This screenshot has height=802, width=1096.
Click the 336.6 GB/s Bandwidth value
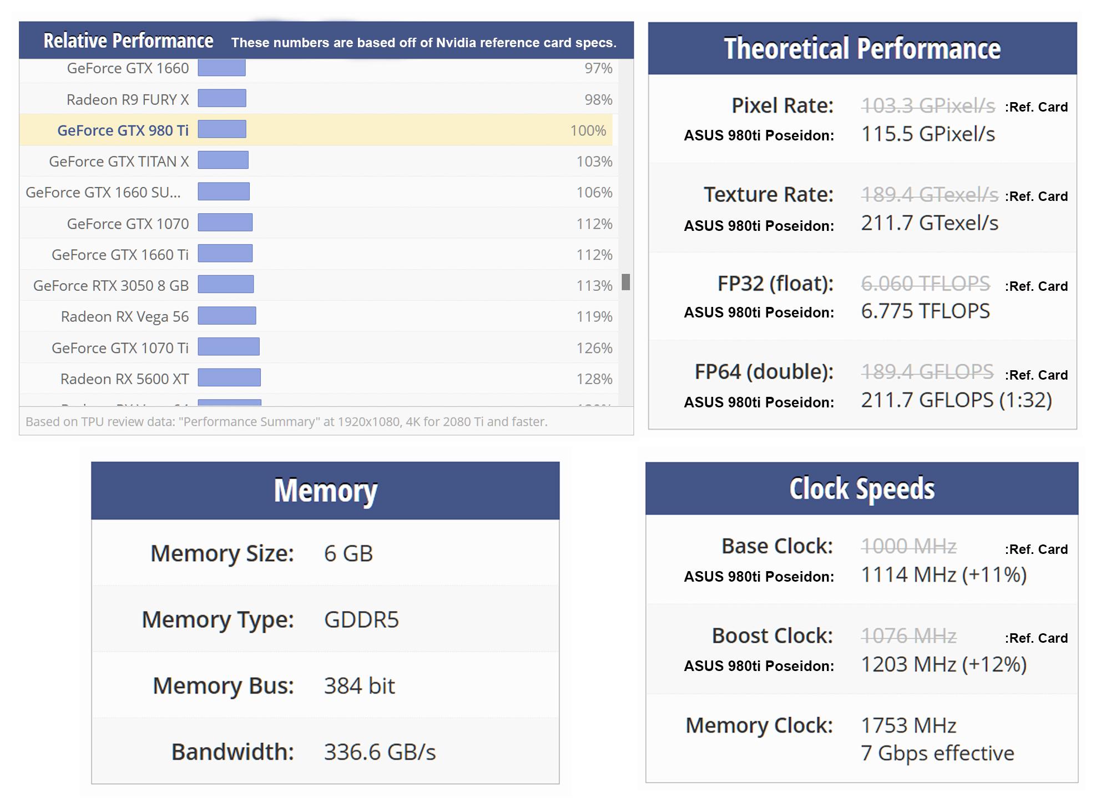380,752
